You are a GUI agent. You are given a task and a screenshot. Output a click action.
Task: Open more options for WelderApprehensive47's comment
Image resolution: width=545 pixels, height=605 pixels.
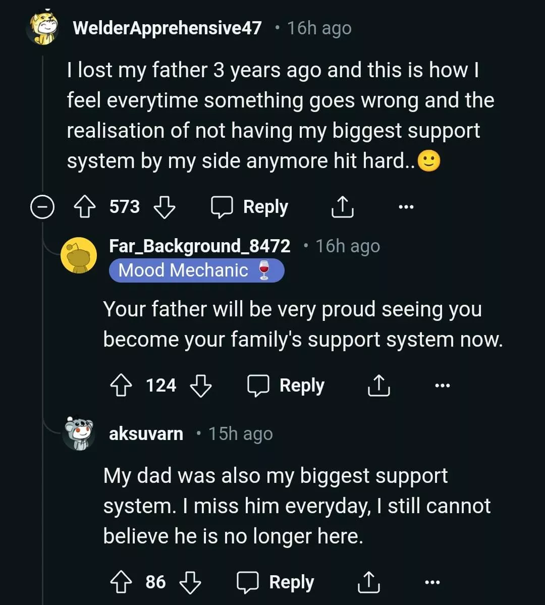406,207
